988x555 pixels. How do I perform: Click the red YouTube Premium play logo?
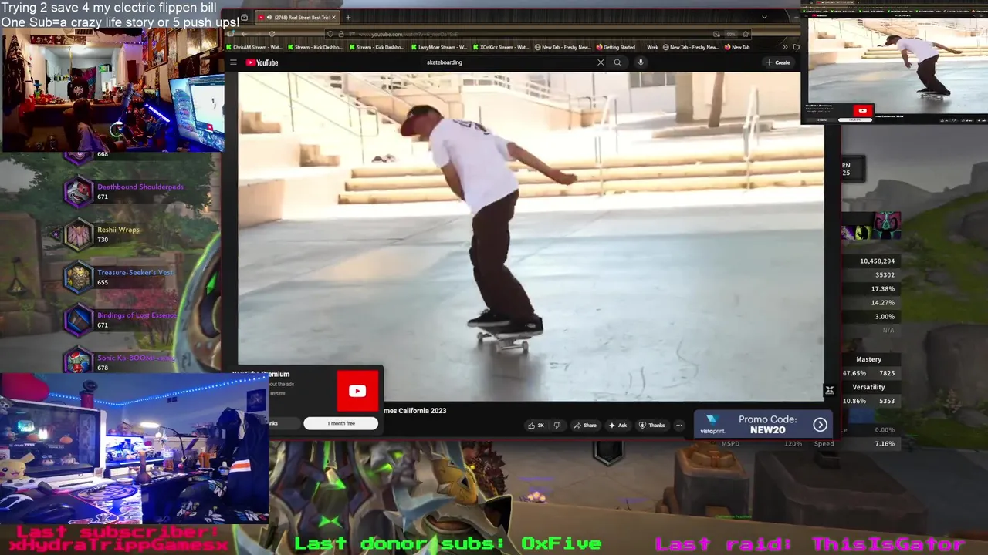[x=357, y=391]
